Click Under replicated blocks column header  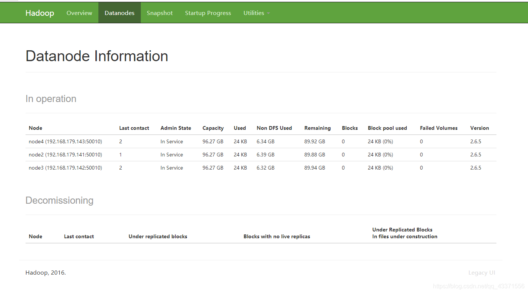coord(158,236)
